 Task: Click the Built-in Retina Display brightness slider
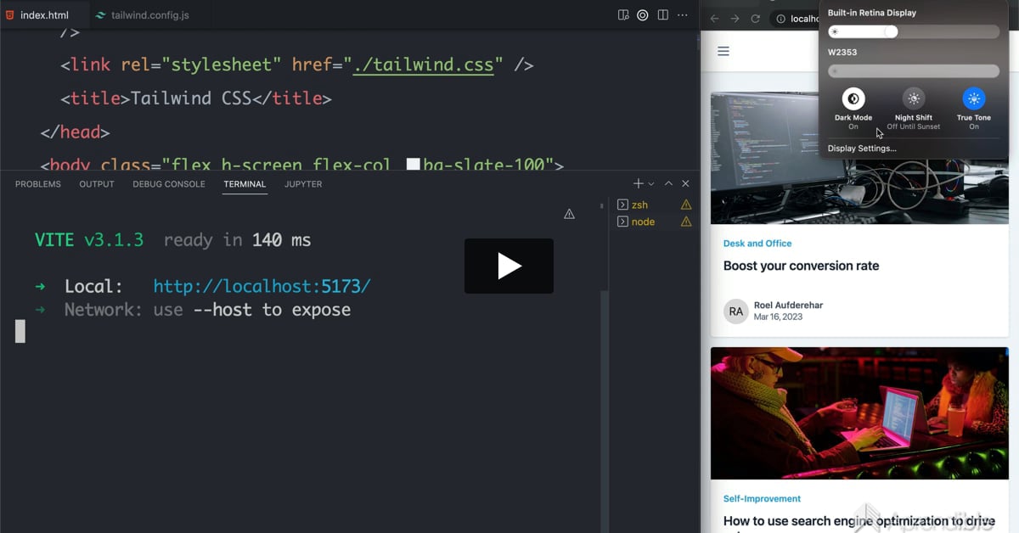914,31
